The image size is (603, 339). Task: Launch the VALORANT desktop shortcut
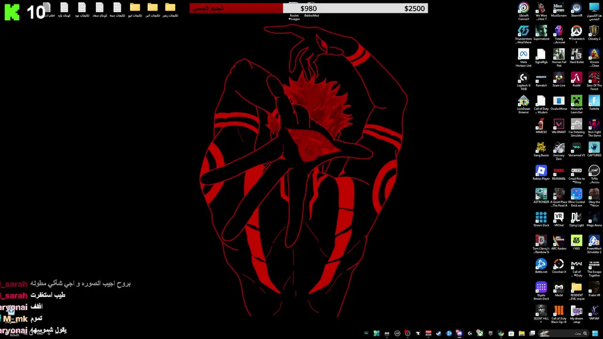pos(559,127)
